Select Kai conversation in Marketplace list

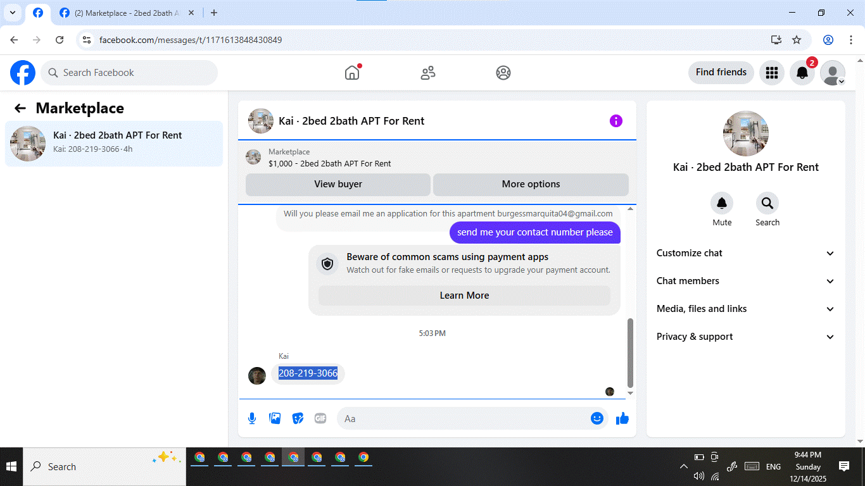(114, 144)
